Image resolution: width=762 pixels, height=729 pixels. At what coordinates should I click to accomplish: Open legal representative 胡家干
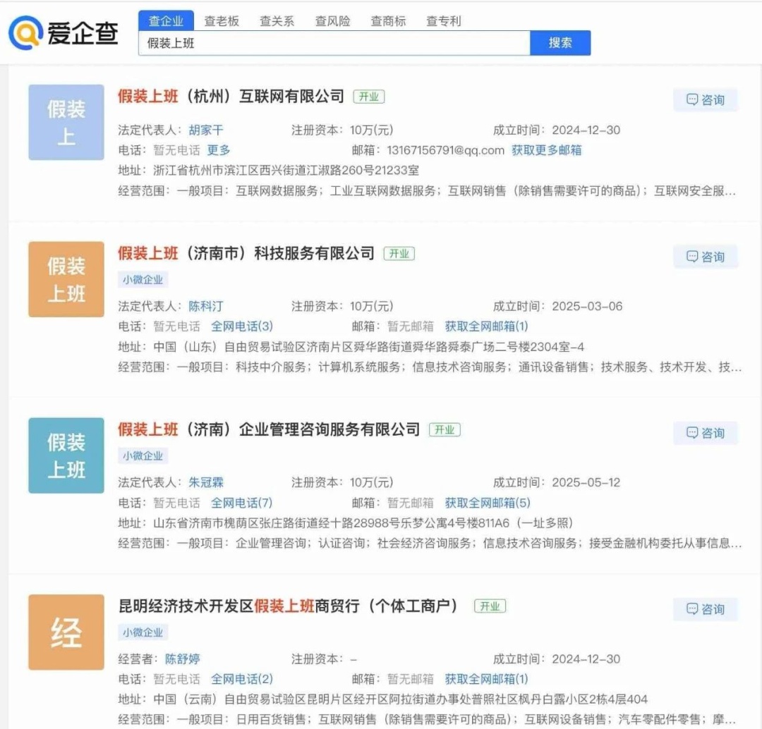[x=206, y=130]
